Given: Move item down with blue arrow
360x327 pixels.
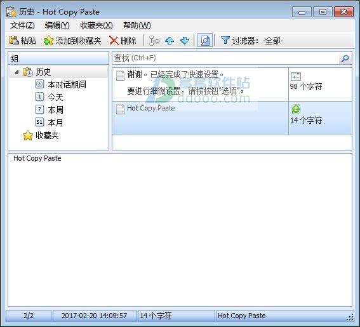Looking at the screenshot, I should (x=185, y=41).
